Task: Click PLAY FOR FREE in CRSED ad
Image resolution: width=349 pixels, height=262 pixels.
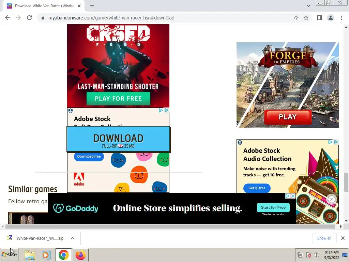Action: coord(118,99)
